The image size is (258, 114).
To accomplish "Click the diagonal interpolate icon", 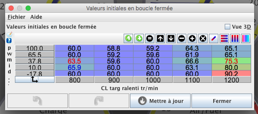I will tap(213, 39).
